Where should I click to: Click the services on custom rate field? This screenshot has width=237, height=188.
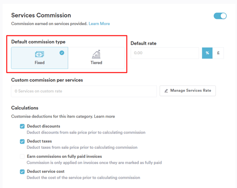[x=84, y=91]
